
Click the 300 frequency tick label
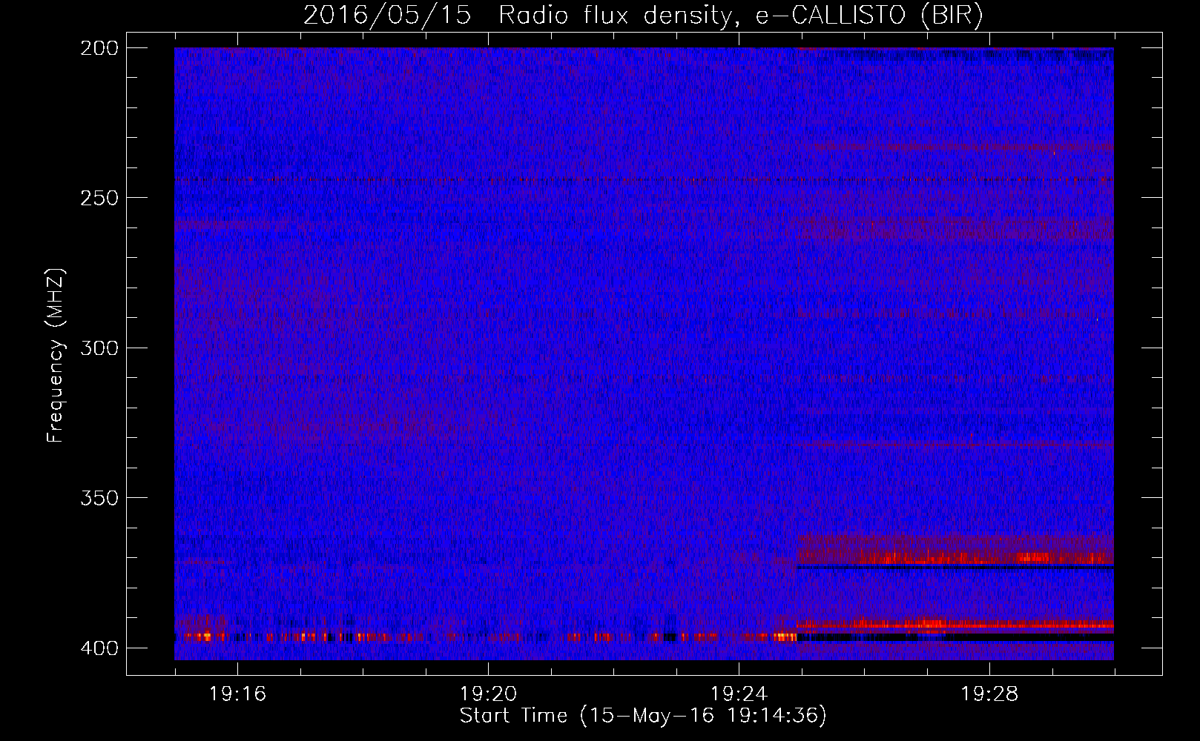coord(99,348)
